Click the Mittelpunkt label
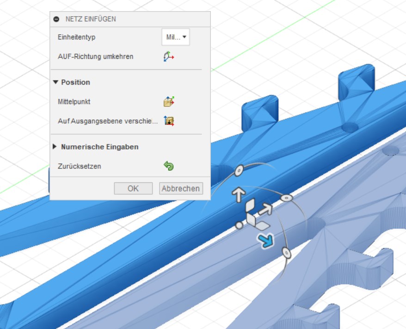 point(74,101)
